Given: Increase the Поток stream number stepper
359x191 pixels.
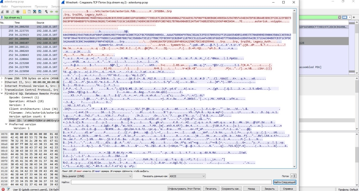Looking at the screenshot, I should coord(295,175).
